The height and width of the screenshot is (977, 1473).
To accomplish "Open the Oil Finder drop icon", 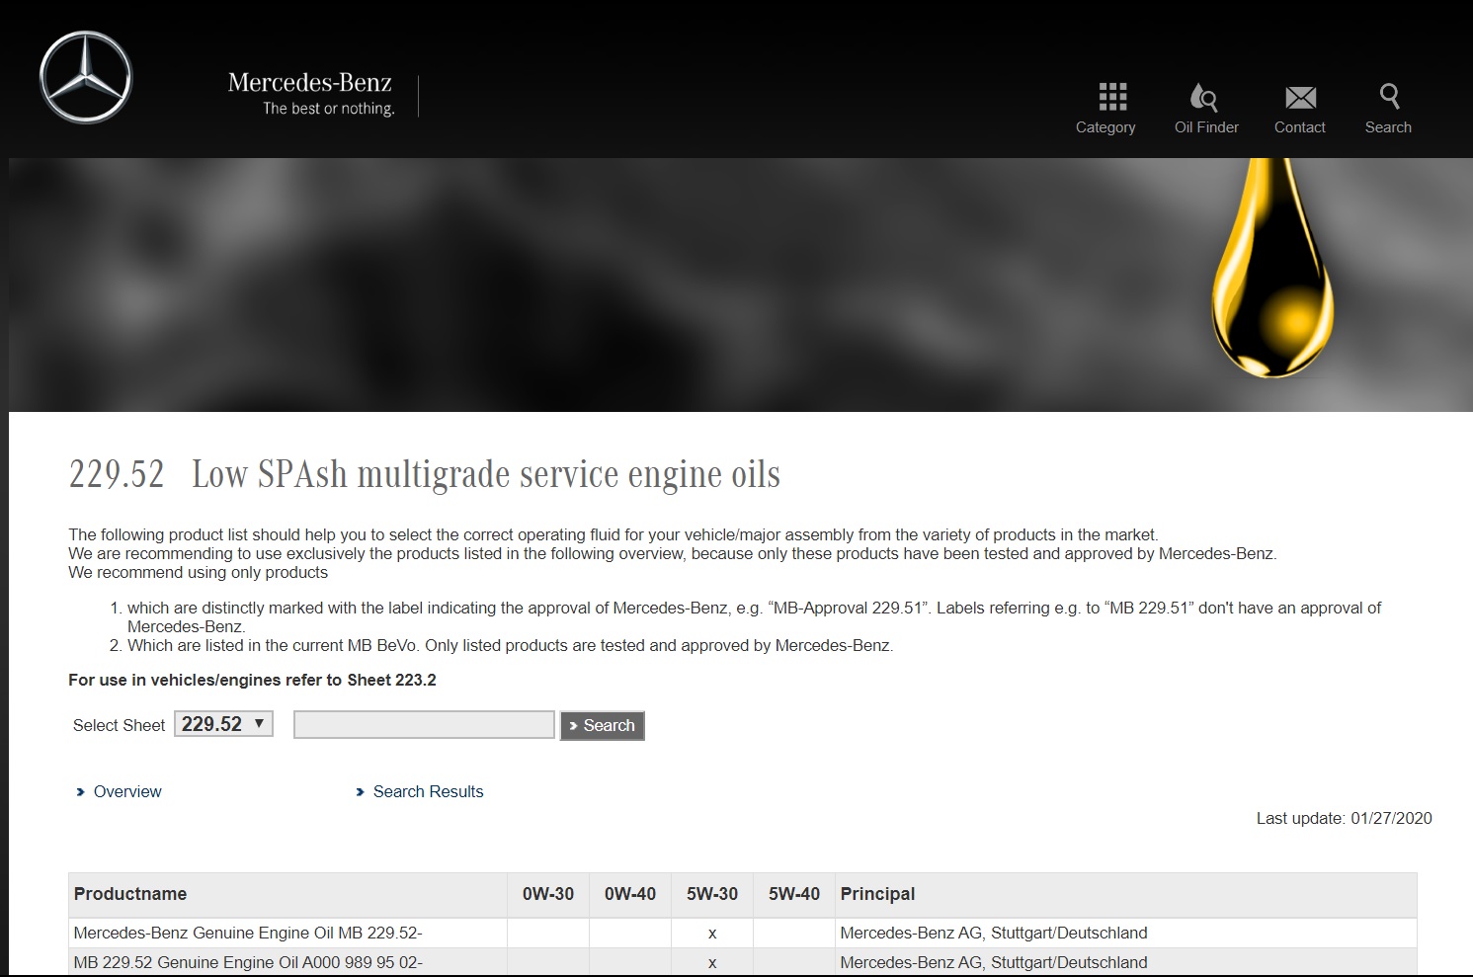I will click(x=1203, y=97).
